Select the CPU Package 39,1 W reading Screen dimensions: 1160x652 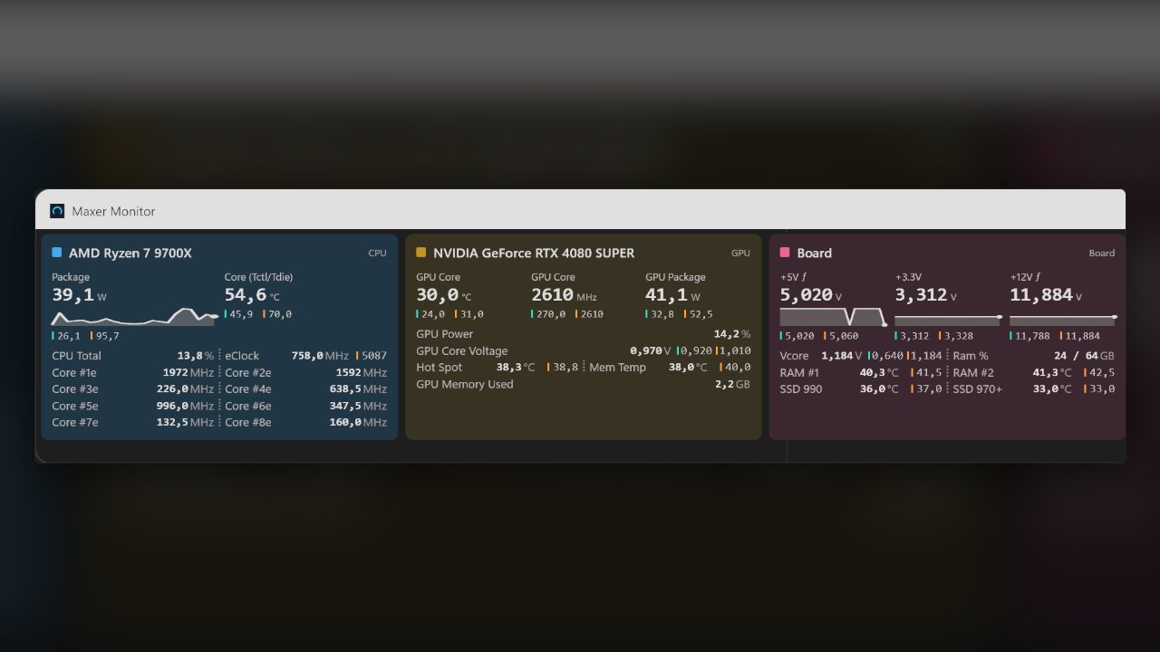(79, 295)
